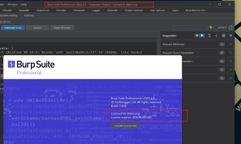Click the HTTP/1 protocol label

click(x=222, y=28)
